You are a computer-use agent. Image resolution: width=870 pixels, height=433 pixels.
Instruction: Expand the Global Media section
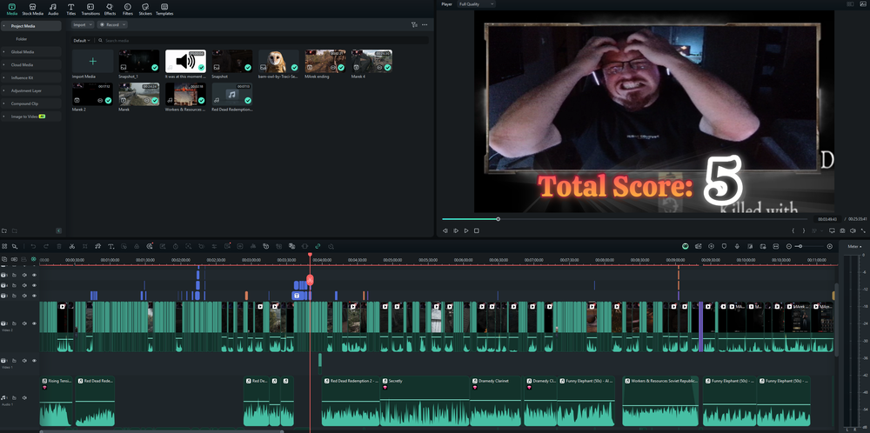[3, 51]
